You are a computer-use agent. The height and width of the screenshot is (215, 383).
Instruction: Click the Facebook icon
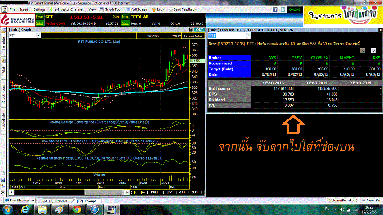click(275, 9)
